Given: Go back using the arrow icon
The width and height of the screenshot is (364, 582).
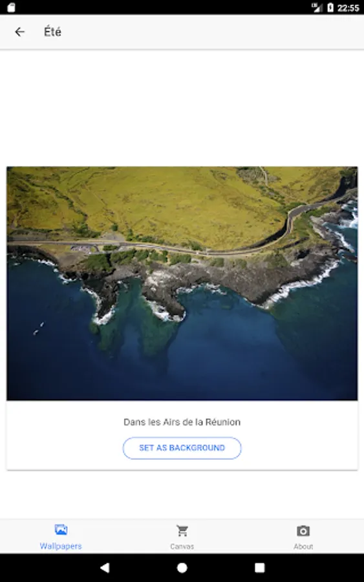Looking at the screenshot, I should coord(19,32).
